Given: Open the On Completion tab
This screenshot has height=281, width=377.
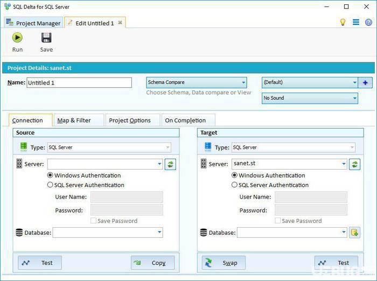Looking at the screenshot, I should pyautogui.click(x=188, y=120).
